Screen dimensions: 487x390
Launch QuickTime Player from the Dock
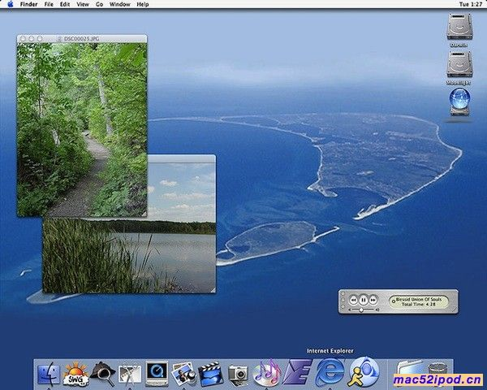click(157, 374)
